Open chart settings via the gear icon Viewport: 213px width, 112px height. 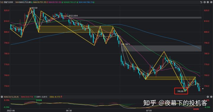click(211, 2)
